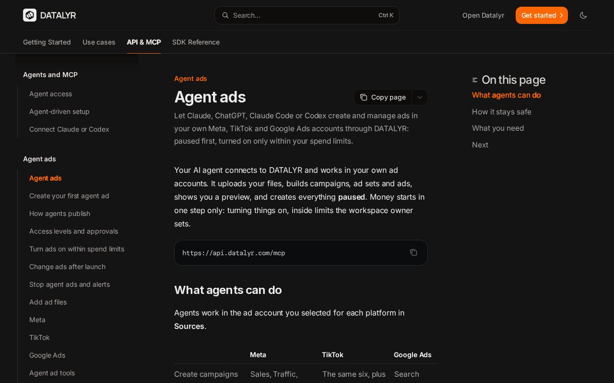614x383 pixels.
Task: Open the Google Ads sidebar page
Action: click(x=47, y=355)
